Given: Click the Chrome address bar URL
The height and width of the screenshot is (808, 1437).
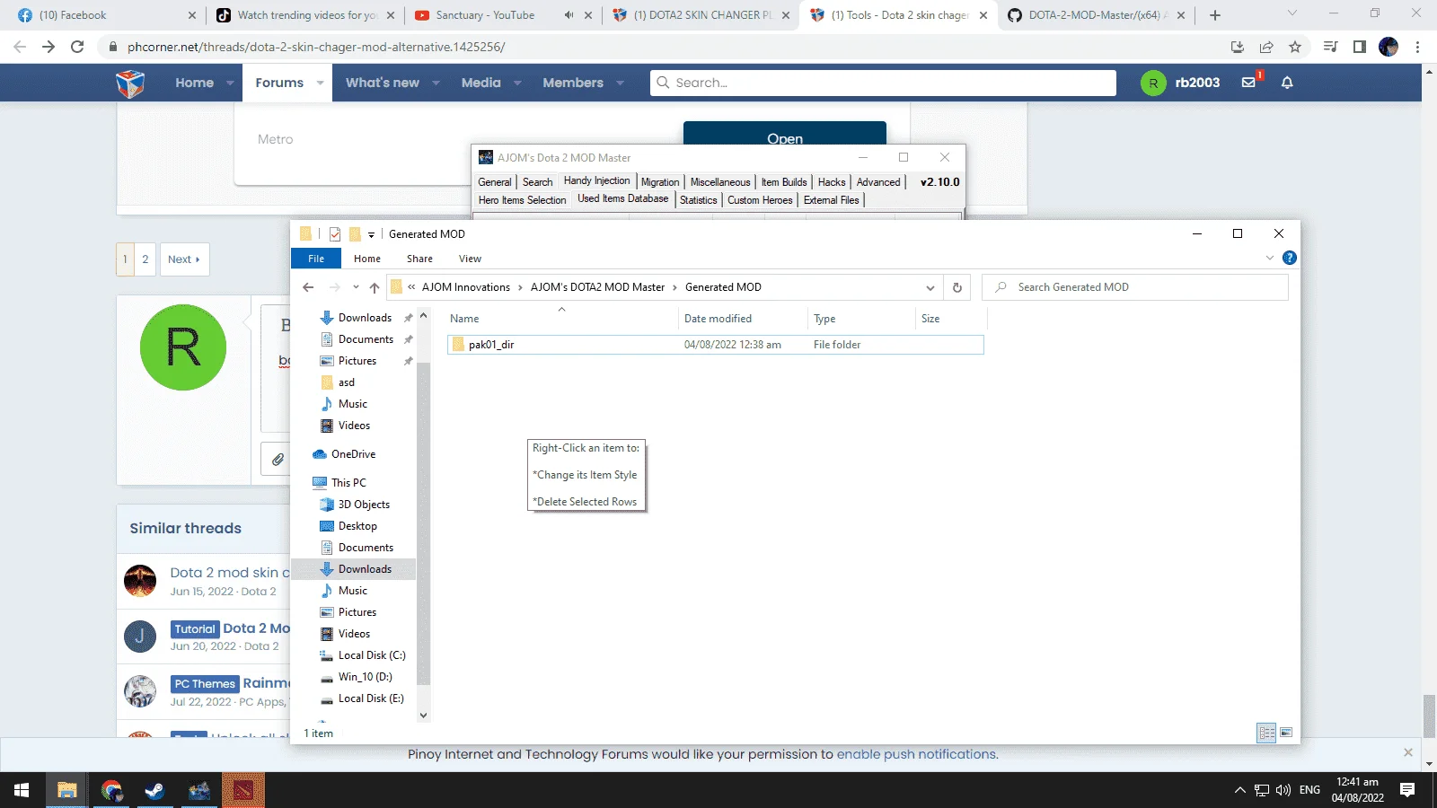Looking at the screenshot, I should pos(316,47).
